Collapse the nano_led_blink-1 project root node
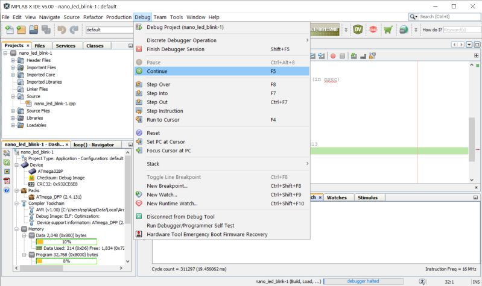 pos(5,53)
